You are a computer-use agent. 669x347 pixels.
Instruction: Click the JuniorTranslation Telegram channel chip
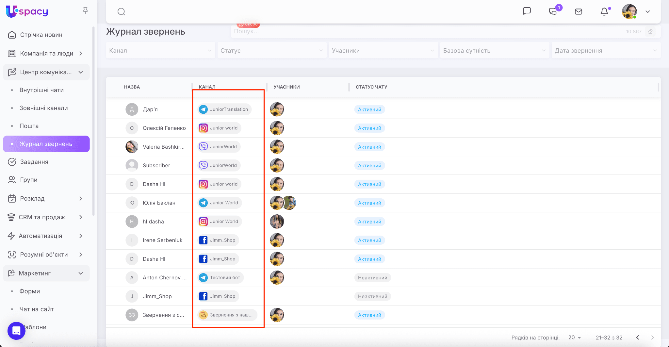[224, 109]
